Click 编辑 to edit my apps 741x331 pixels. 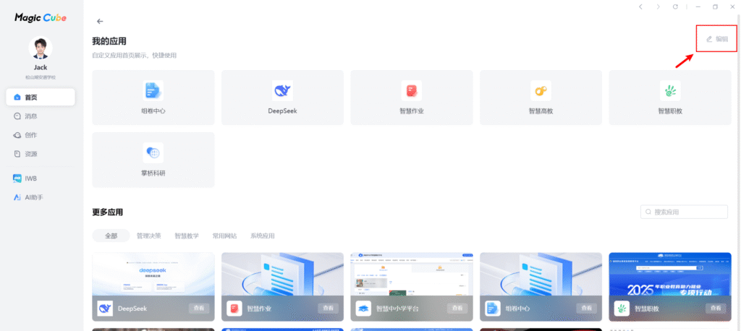click(716, 39)
